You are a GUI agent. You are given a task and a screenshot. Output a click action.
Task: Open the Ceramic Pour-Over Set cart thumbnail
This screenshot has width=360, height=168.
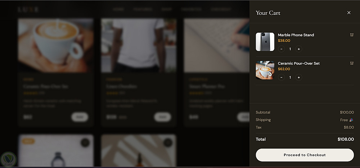point(265,70)
